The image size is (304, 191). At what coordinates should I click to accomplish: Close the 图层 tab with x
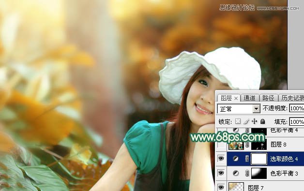coord(236,99)
